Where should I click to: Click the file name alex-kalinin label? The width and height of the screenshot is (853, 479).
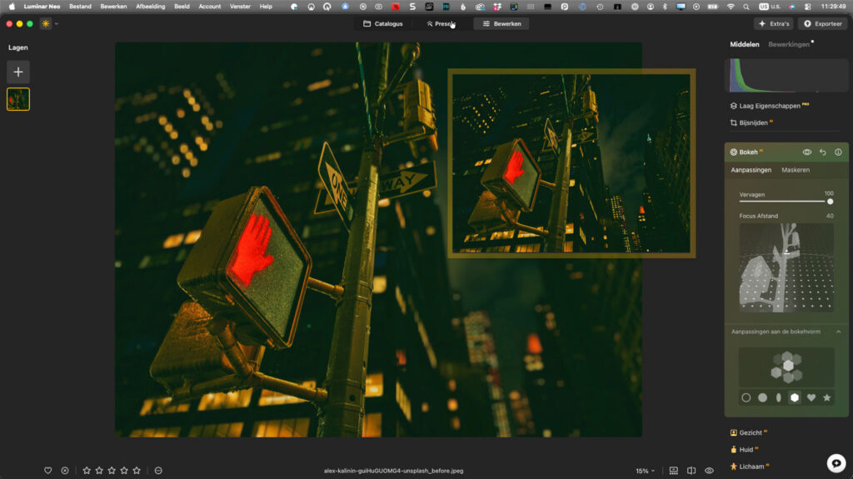[x=393, y=471]
